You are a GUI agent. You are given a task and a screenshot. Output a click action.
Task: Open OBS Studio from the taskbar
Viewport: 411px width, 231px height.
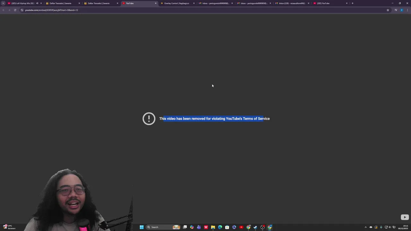pos(263,227)
